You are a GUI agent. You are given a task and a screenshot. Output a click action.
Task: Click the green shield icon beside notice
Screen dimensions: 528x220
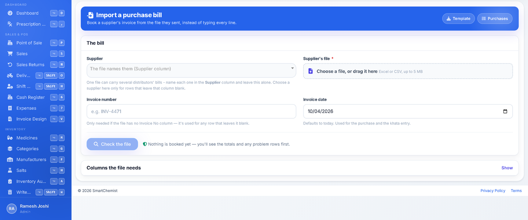click(x=145, y=144)
